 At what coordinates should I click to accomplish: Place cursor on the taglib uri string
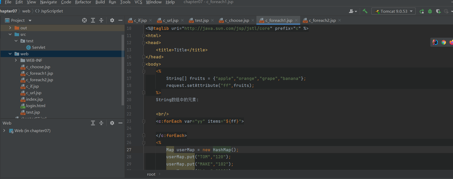(227, 29)
